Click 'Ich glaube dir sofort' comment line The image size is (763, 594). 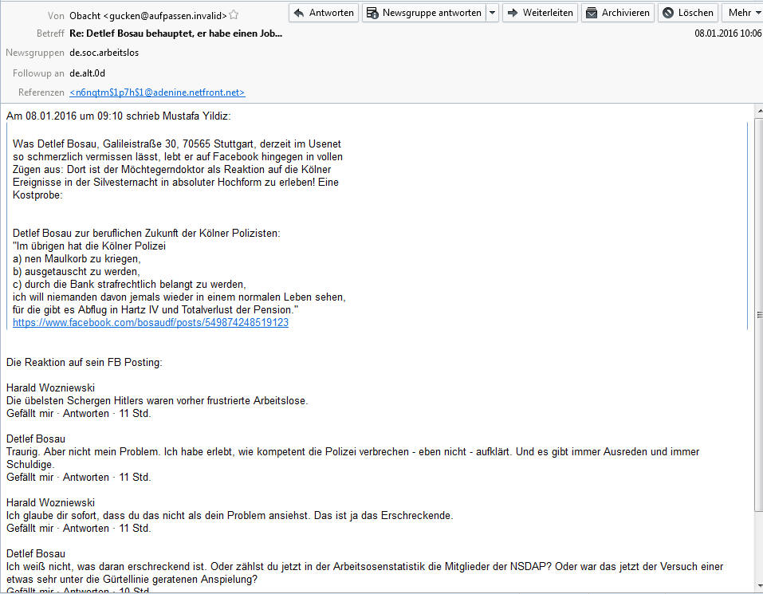click(x=230, y=516)
